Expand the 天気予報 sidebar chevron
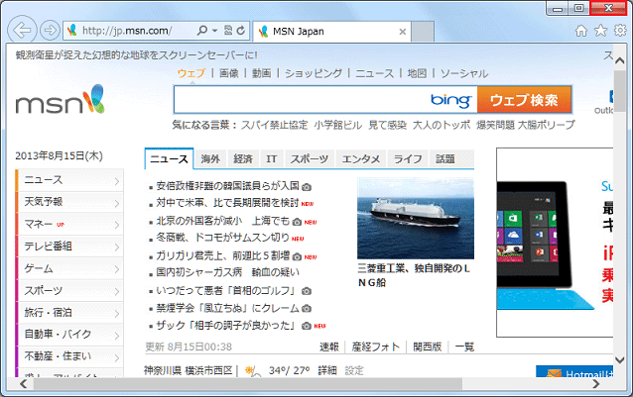This screenshot has height=397, width=633. click(x=117, y=203)
